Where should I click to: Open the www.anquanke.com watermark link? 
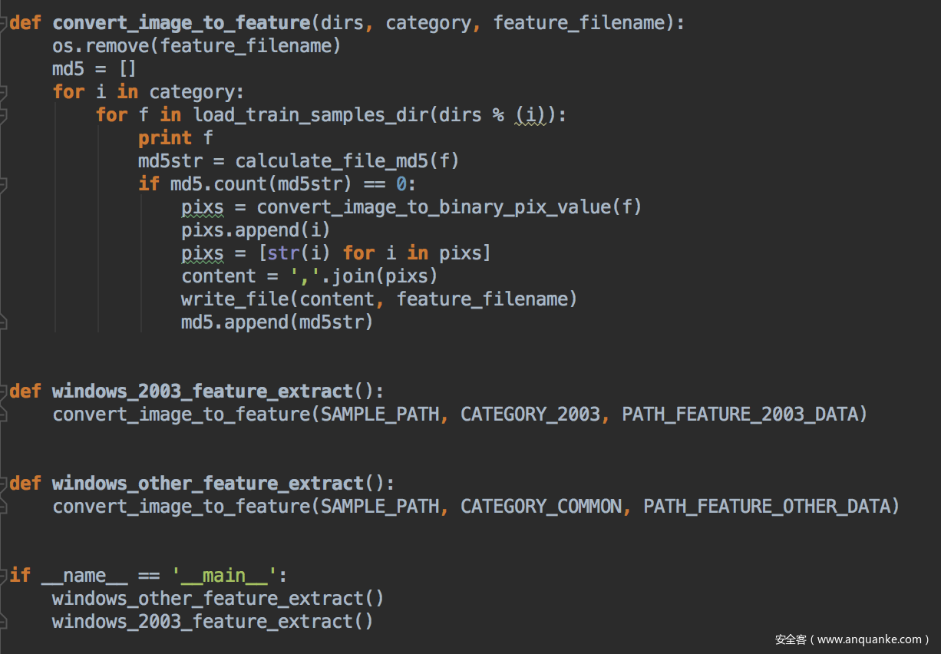coord(852,639)
